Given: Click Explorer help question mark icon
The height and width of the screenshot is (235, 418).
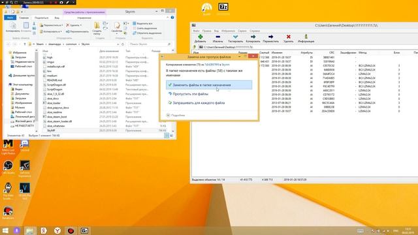Looking at the screenshot, I should click(x=172, y=18).
